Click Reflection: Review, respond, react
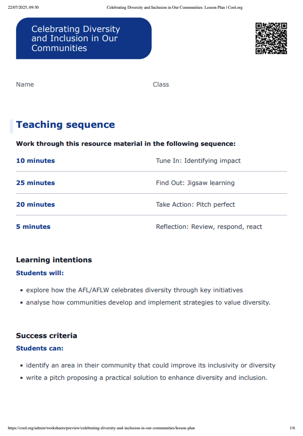Viewport: 303px width, 436px height. coord(209,227)
